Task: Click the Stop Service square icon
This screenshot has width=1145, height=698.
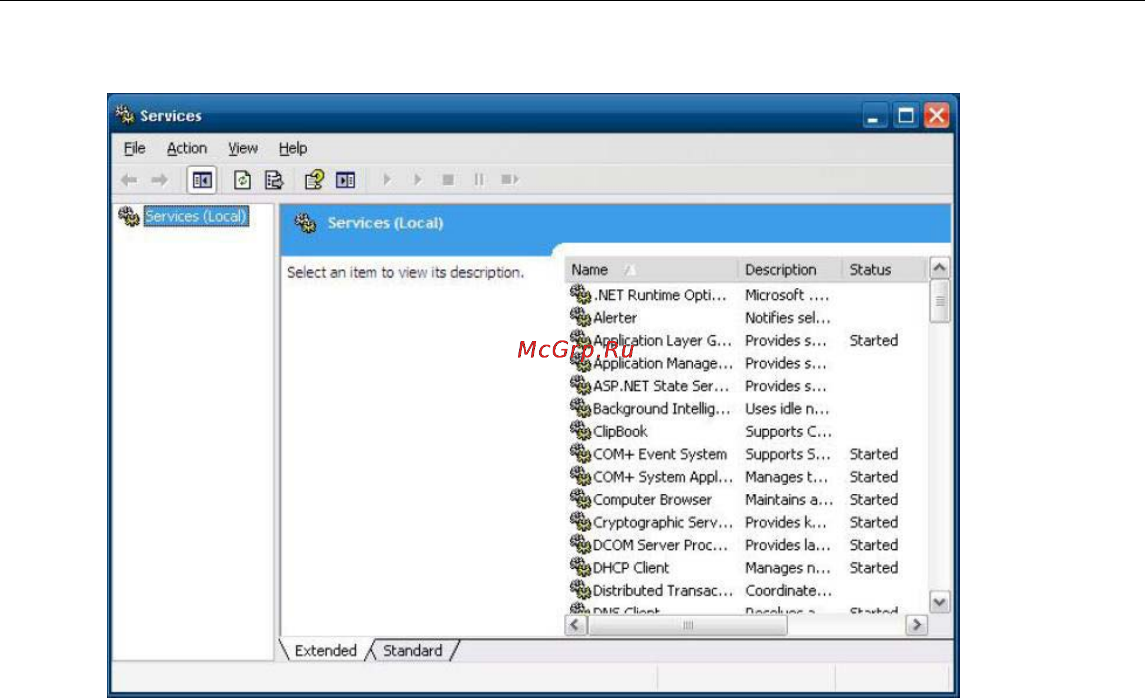Action: tap(448, 179)
